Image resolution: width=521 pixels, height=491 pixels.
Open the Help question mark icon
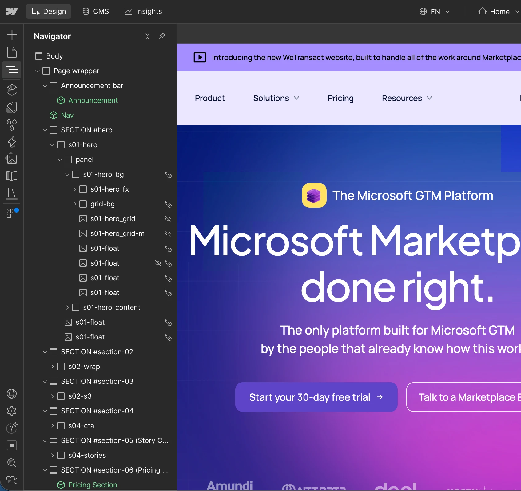(12, 428)
